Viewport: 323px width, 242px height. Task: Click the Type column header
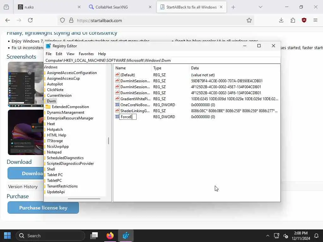click(170, 68)
